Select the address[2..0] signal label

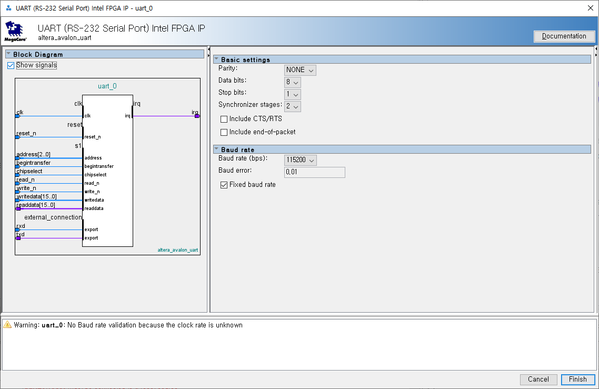33,154
